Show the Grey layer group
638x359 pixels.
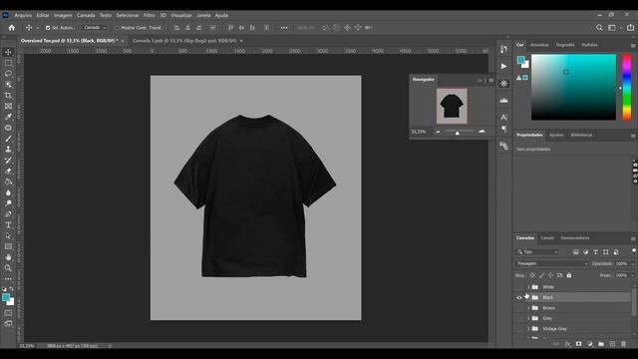519,318
